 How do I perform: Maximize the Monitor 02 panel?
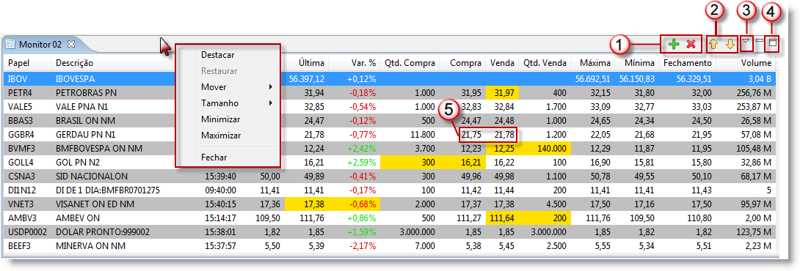click(772, 43)
